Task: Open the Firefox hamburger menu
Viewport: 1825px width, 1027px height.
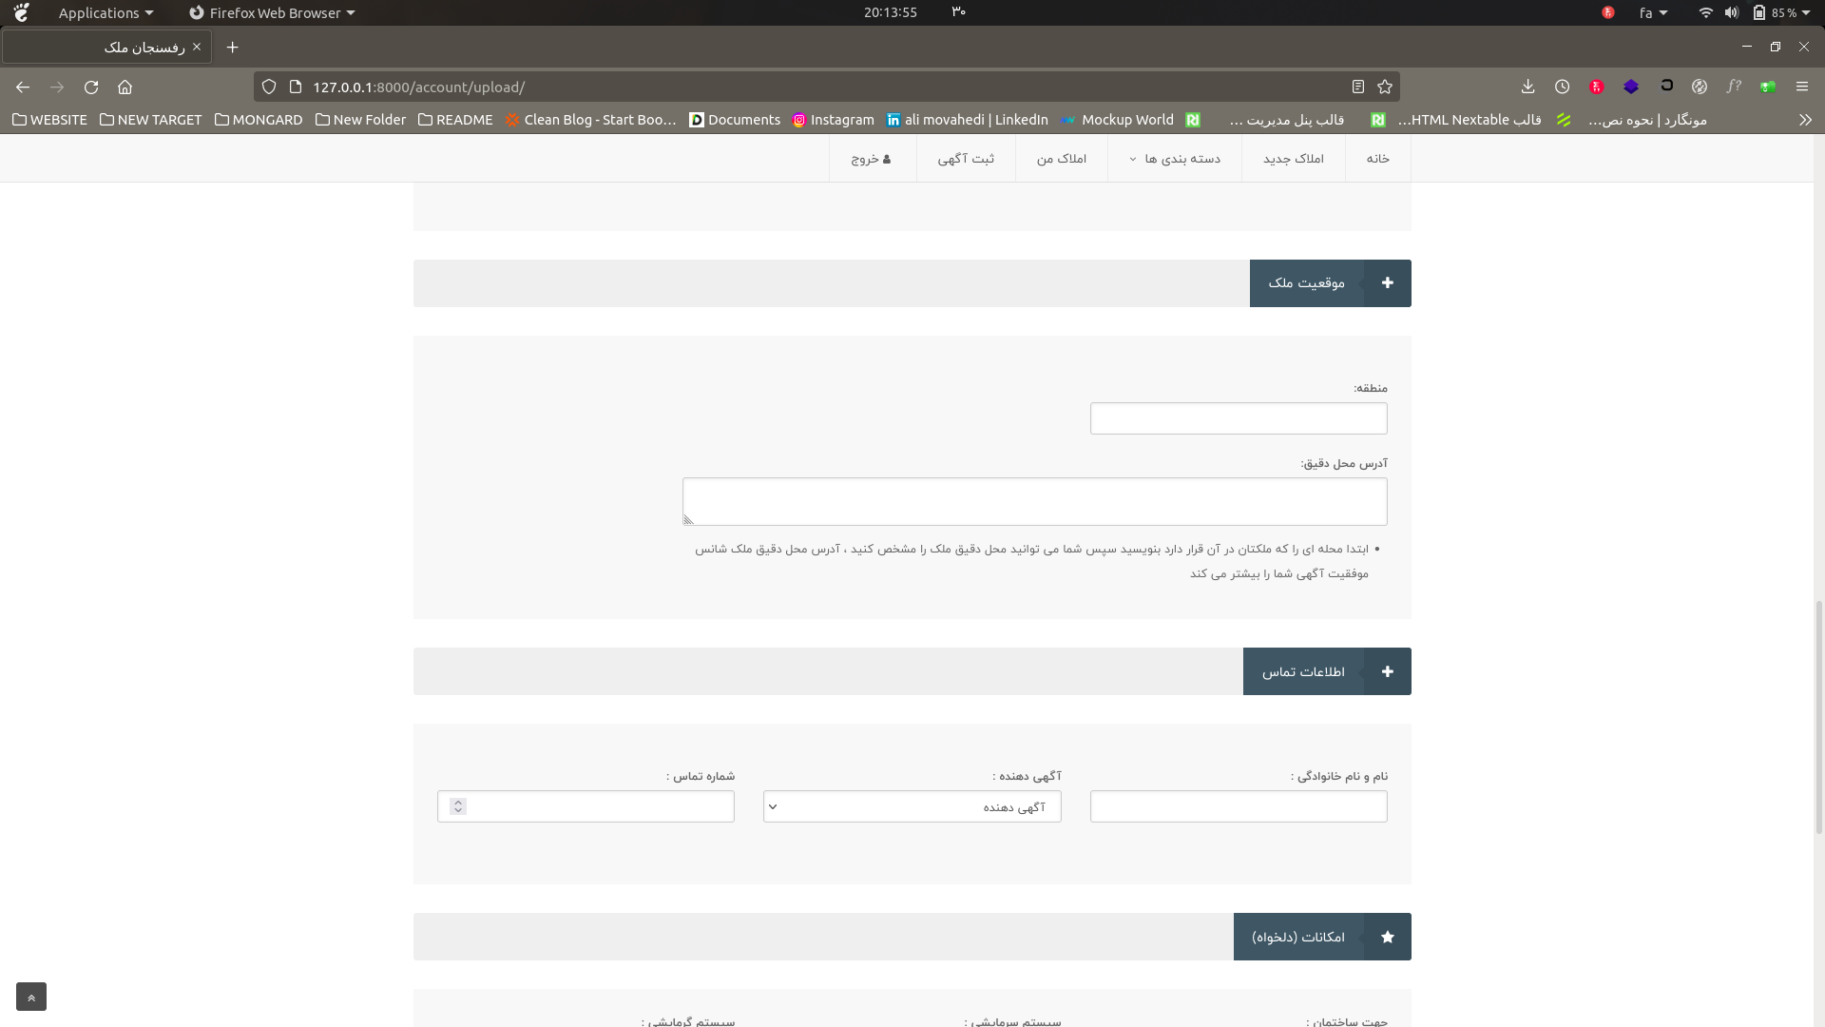Action: pos(1801,87)
